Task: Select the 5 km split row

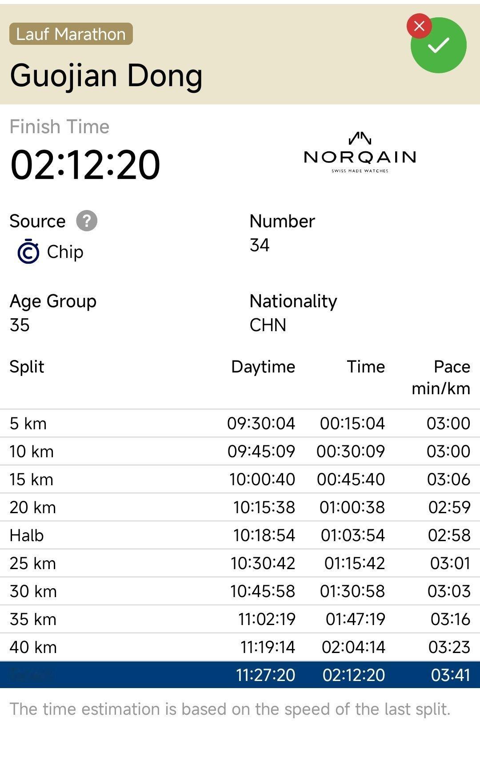Action: coord(240,423)
